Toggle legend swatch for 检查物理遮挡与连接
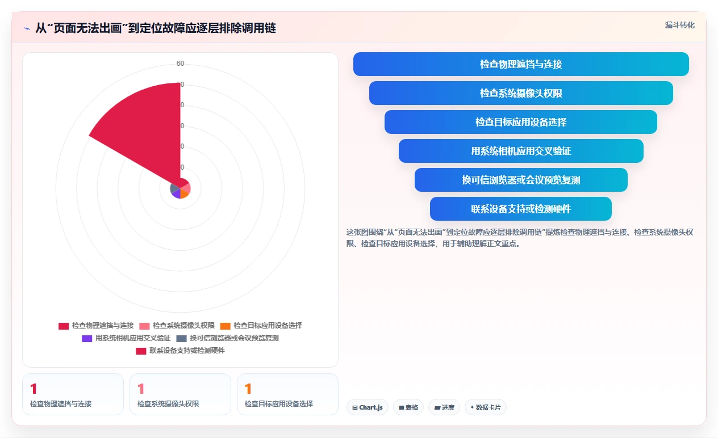The height and width of the screenshot is (438, 718). click(x=64, y=326)
